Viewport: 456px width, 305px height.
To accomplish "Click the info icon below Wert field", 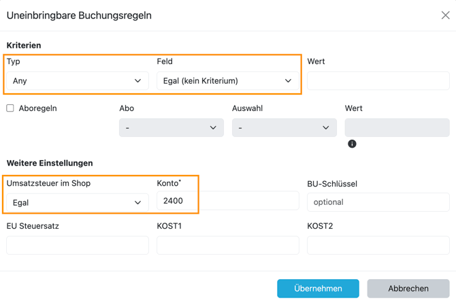I will (352, 144).
